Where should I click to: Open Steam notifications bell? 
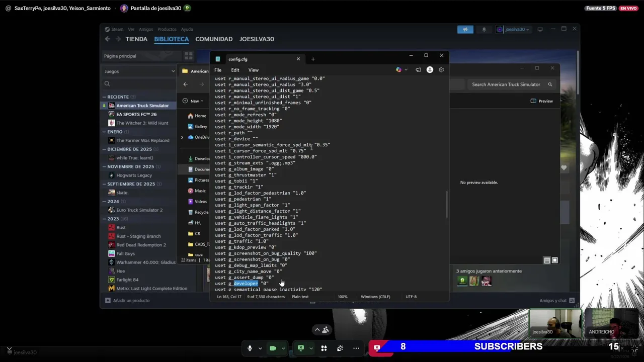pyautogui.click(x=484, y=29)
